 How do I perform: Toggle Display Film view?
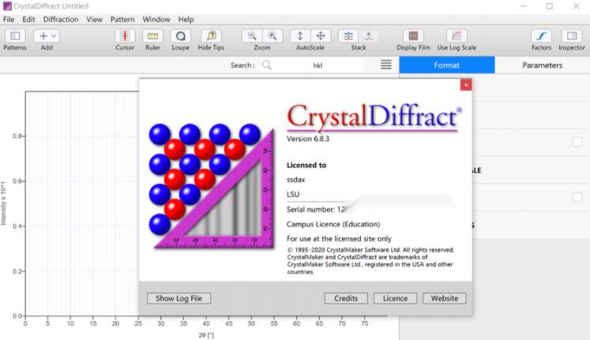[413, 36]
